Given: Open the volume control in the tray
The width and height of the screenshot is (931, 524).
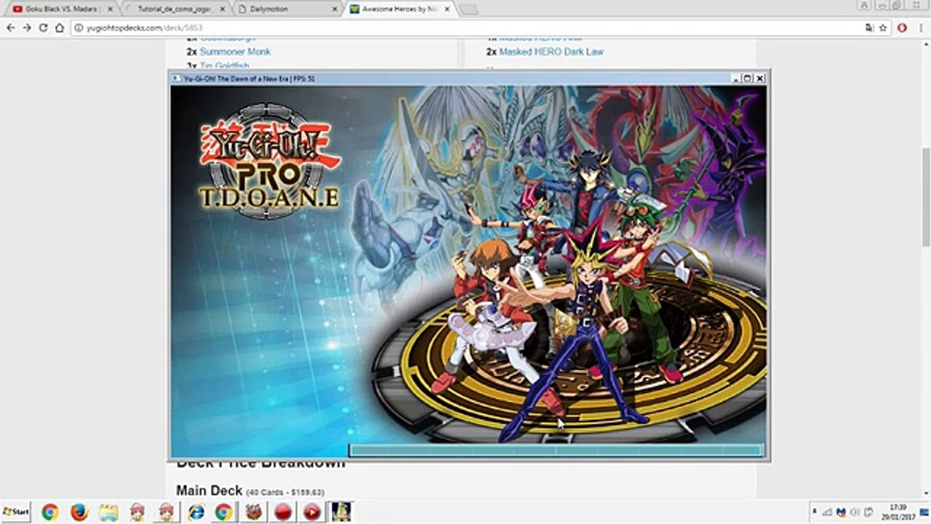Looking at the screenshot, I should (x=854, y=512).
